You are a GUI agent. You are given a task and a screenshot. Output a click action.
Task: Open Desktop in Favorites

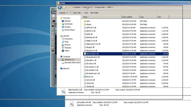[x=67, y=21]
